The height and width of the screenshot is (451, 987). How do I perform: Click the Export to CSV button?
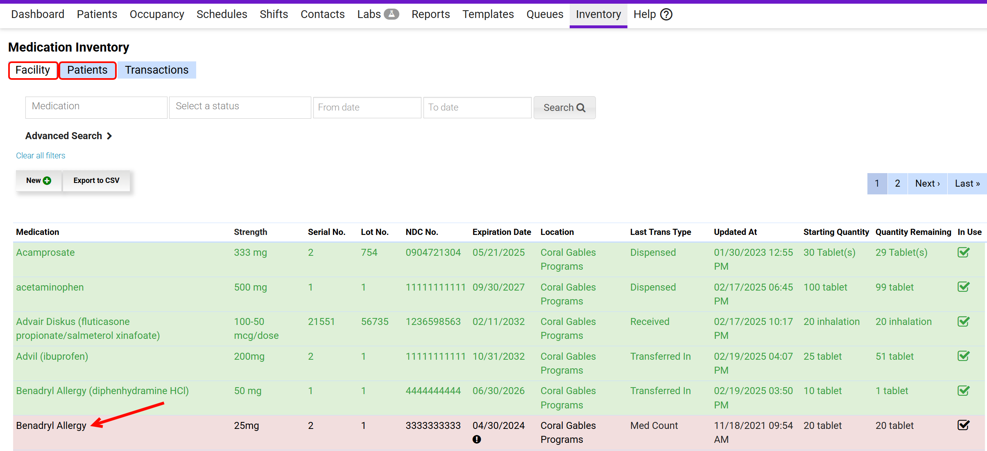(96, 180)
